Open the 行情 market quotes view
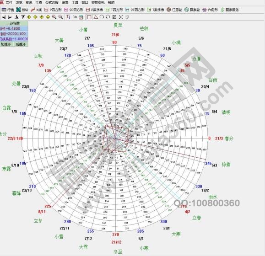 coord(7,10)
